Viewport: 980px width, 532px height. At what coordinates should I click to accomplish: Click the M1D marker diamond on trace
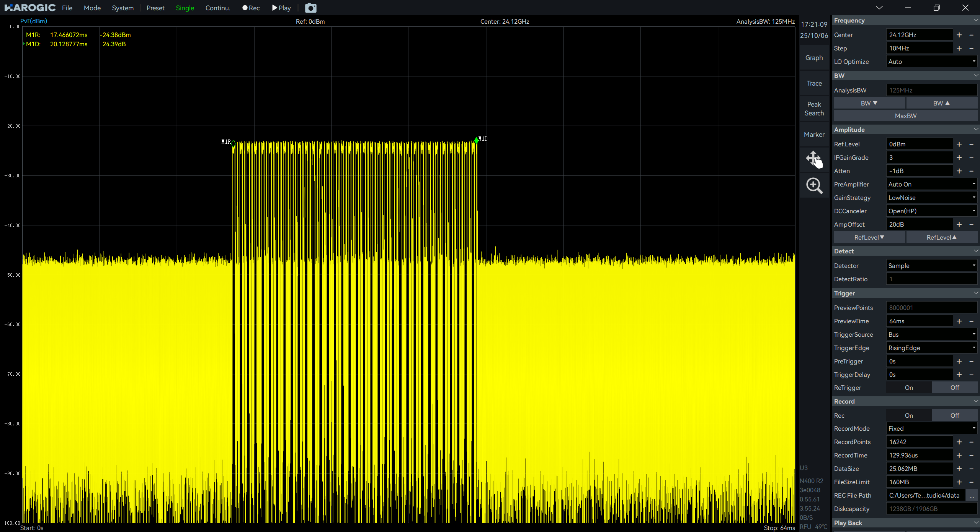click(476, 140)
